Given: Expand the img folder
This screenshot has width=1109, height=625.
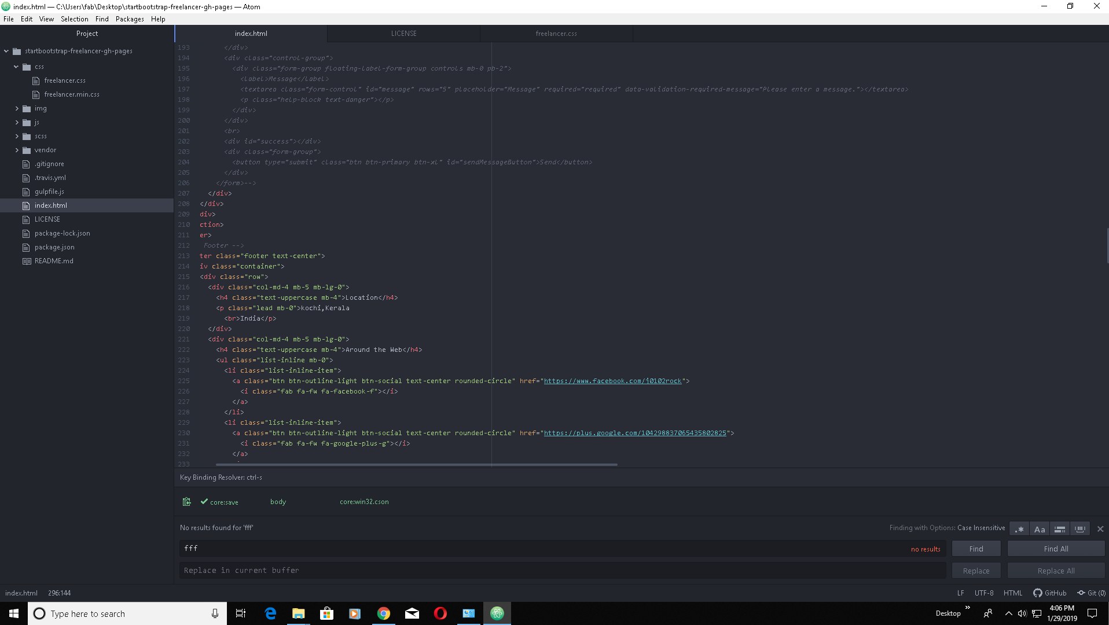Looking at the screenshot, I should pos(16,108).
